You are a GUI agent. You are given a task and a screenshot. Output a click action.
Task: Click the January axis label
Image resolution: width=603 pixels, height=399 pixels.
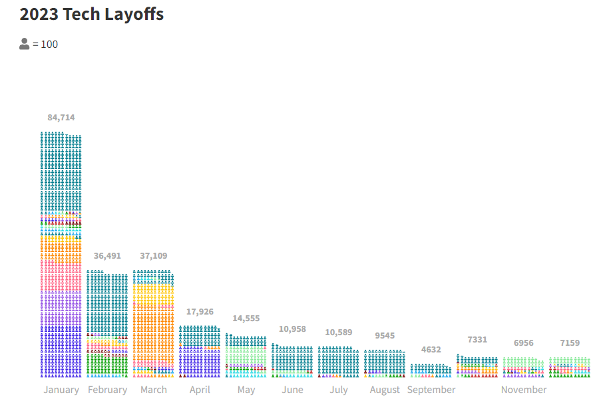(x=61, y=390)
